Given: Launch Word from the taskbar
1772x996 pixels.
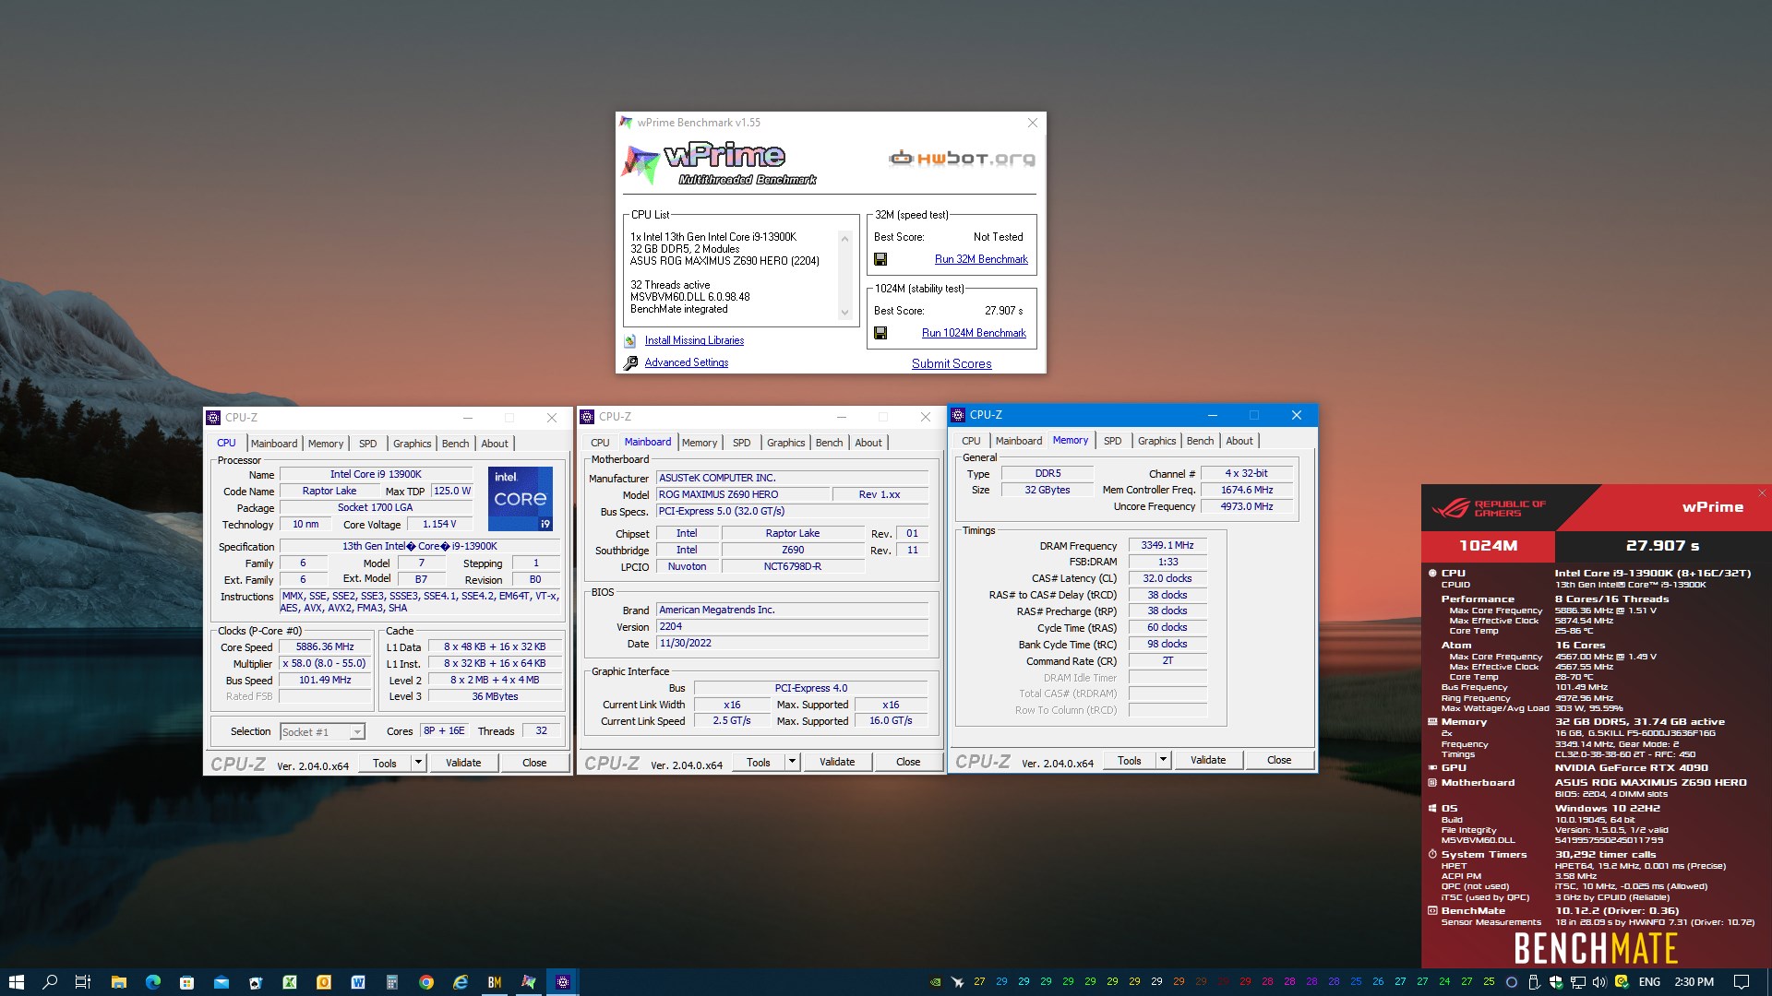Looking at the screenshot, I should click(x=357, y=982).
